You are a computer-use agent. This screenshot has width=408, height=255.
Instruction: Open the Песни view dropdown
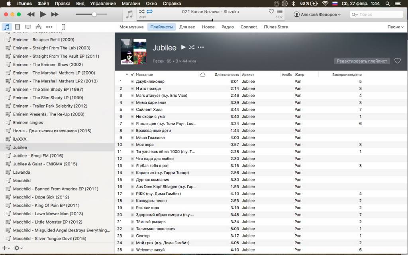396,27
